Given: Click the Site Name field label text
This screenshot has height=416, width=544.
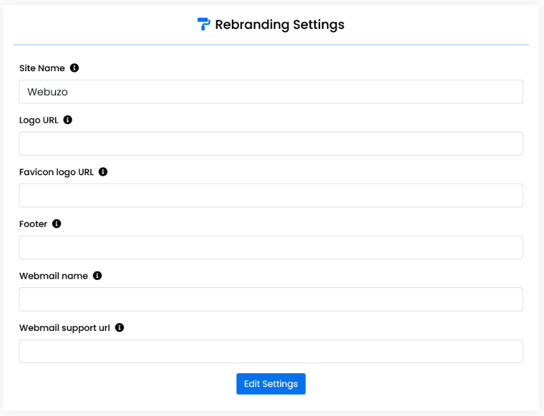Looking at the screenshot, I should (x=42, y=68).
